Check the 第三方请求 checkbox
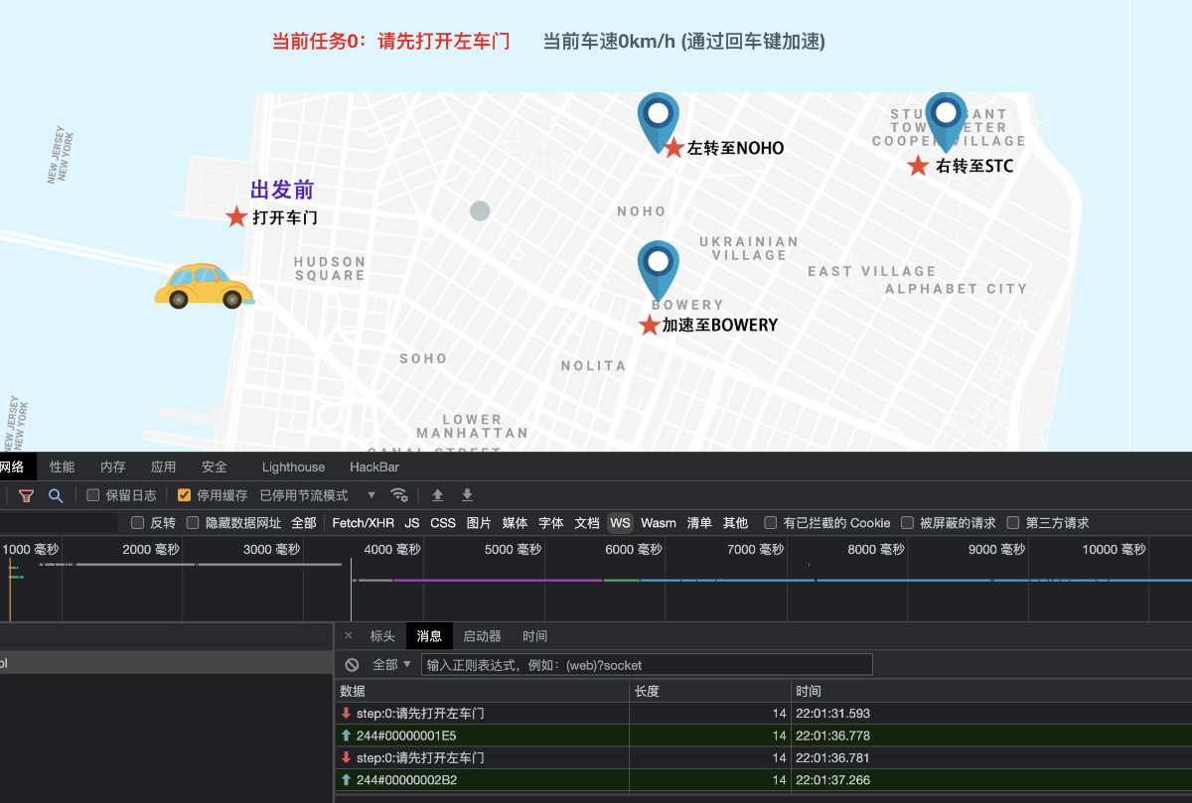The image size is (1192, 803). 1014,523
